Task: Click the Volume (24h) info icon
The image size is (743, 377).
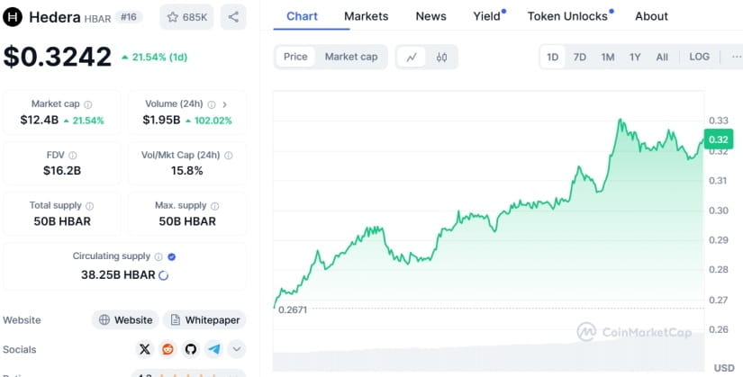Action: coord(212,104)
